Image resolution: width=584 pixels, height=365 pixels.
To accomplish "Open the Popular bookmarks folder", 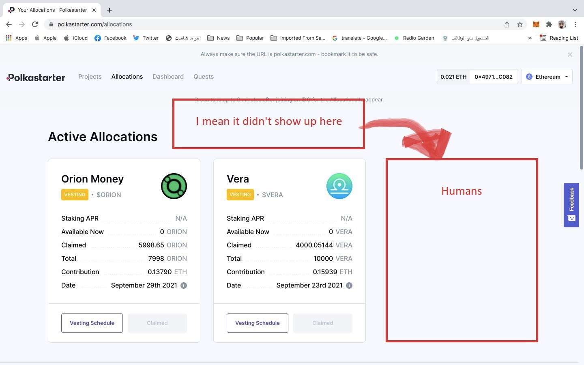I will point(250,38).
